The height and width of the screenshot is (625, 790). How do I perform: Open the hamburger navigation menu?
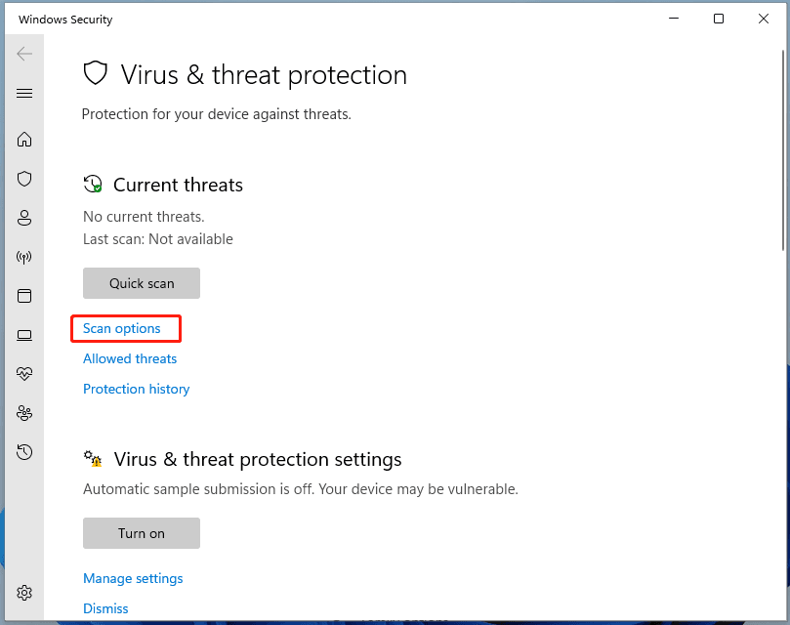[24, 94]
